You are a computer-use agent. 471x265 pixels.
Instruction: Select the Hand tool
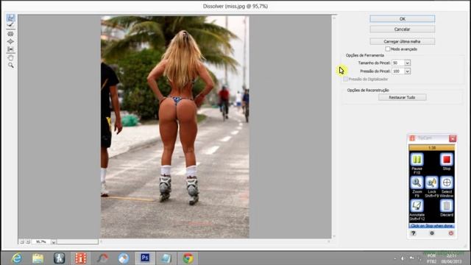click(x=10, y=57)
